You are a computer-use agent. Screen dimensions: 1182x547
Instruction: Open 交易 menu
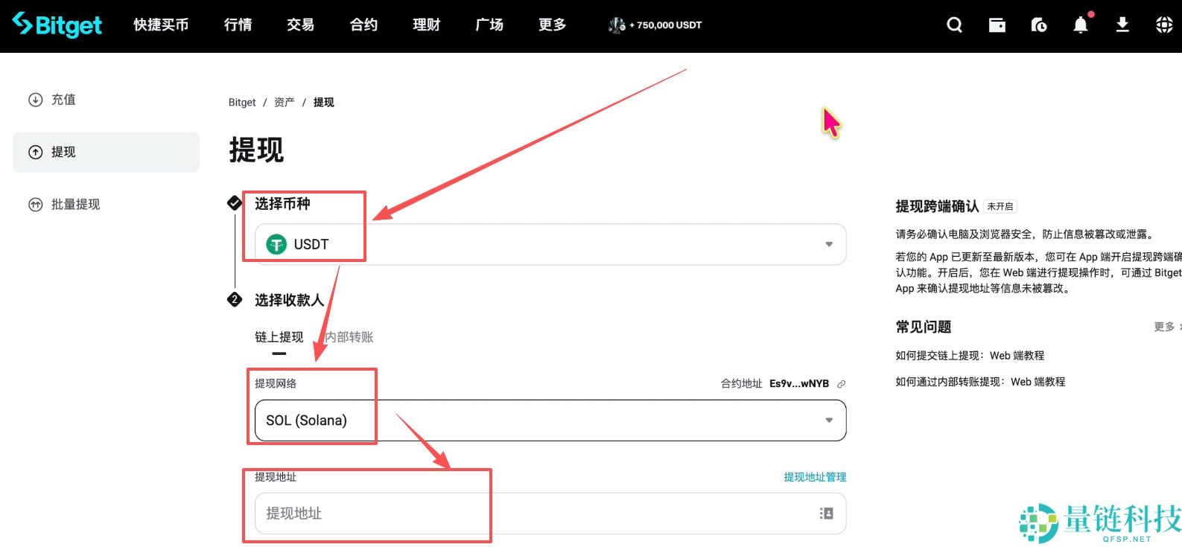click(301, 25)
